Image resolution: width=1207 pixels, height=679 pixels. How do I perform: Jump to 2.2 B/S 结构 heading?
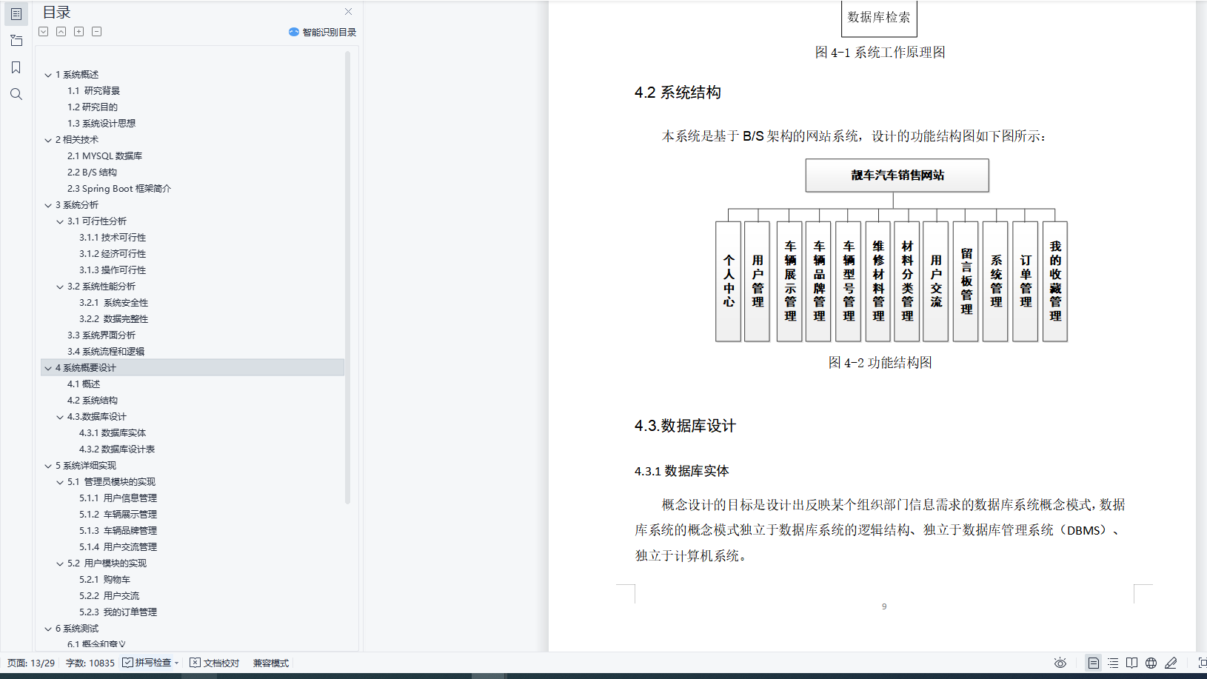point(92,173)
